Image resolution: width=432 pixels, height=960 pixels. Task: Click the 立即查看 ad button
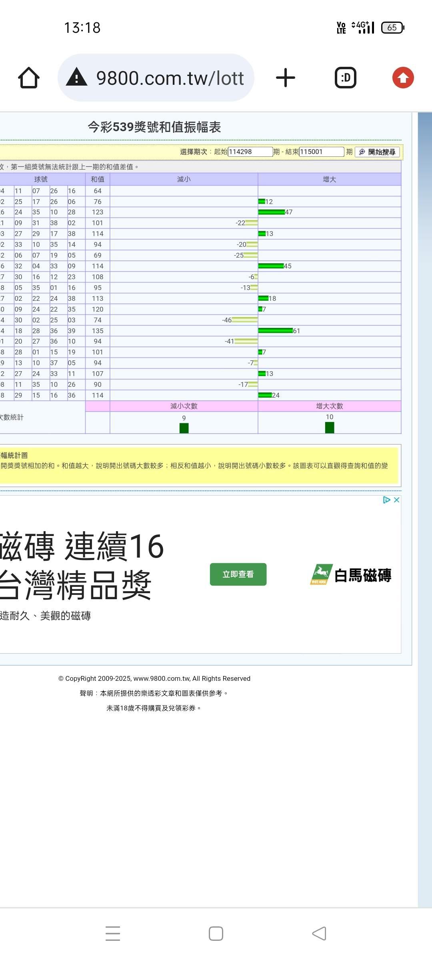238,574
